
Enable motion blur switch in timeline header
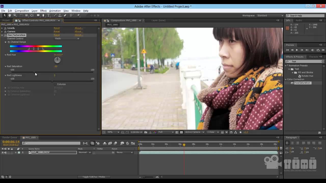(115, 143)
